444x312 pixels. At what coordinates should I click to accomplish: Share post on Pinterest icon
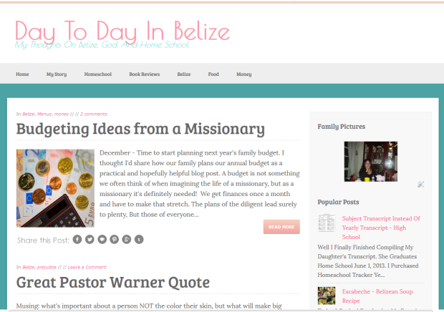[x=115, y=239]
